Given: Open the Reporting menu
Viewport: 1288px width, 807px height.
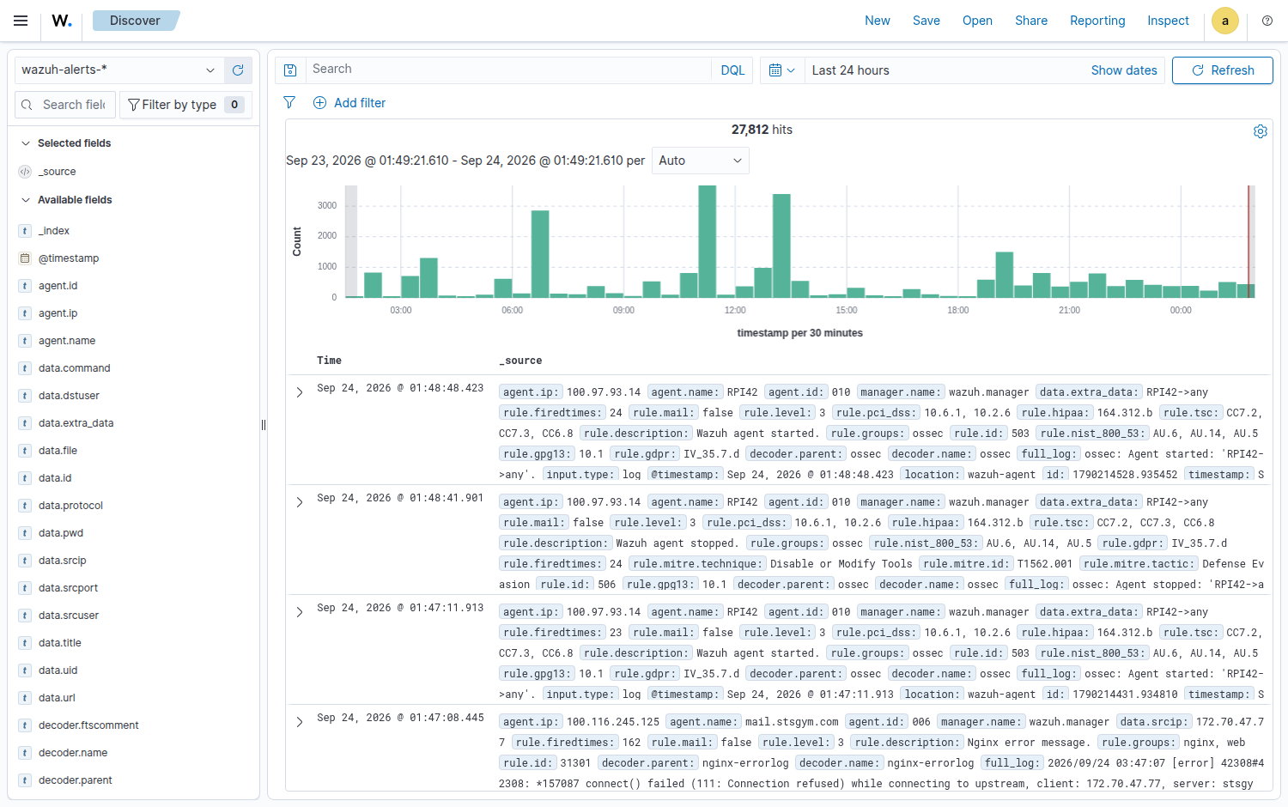Looking at the screenshot, I should [x=1097, y=21].
